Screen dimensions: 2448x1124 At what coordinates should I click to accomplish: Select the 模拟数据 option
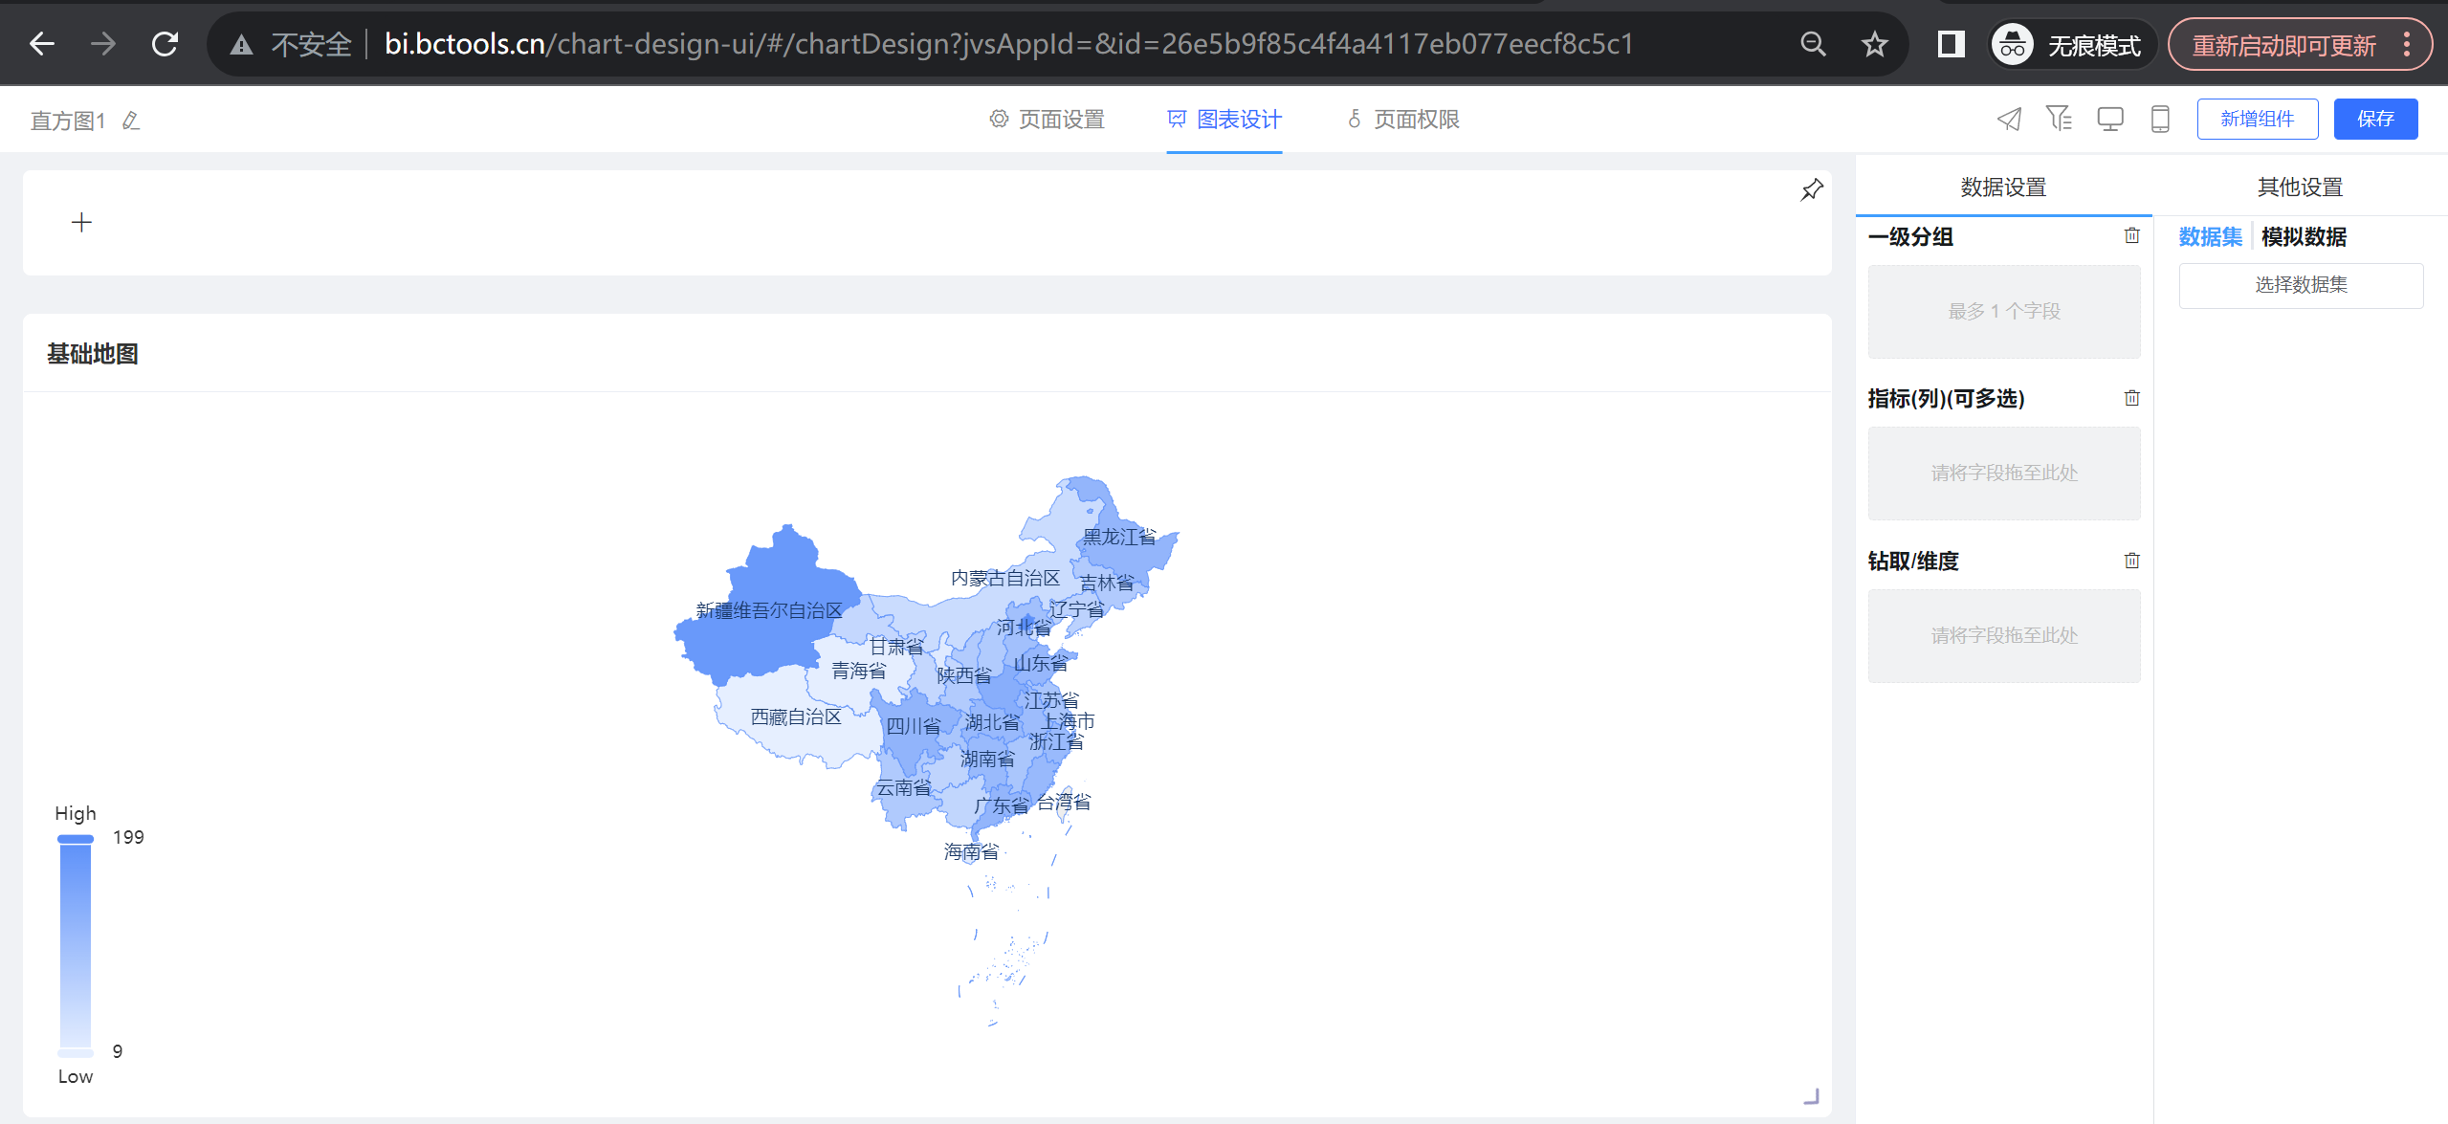coord(2303,237)
